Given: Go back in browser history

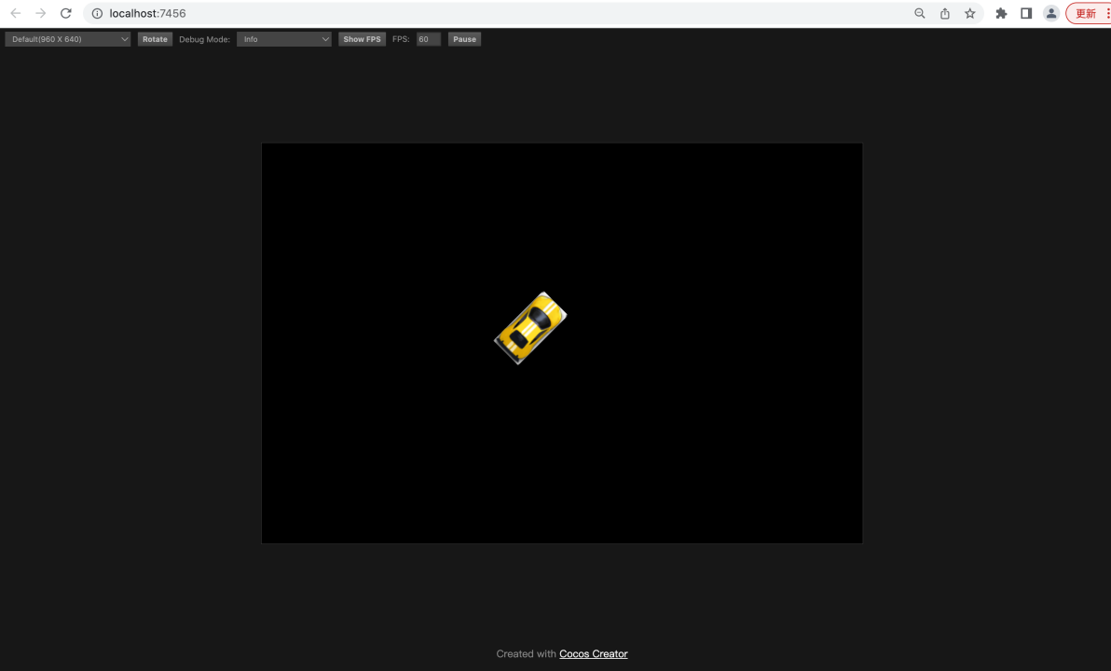Looking at the screenshot, I should click(16, 13).
